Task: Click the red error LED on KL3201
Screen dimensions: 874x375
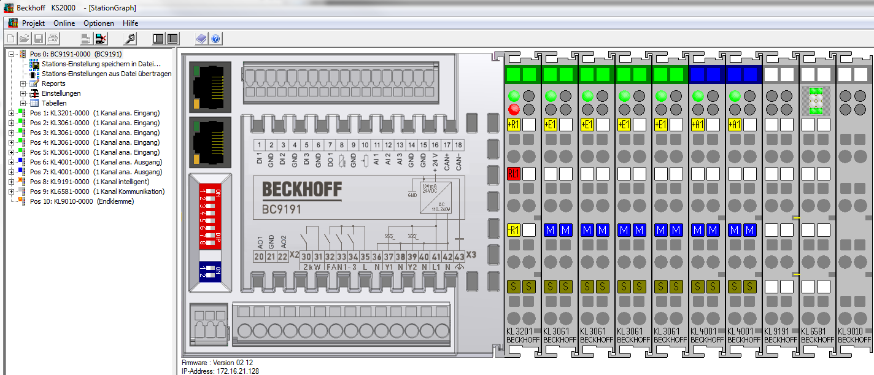Action: [513, 110]
